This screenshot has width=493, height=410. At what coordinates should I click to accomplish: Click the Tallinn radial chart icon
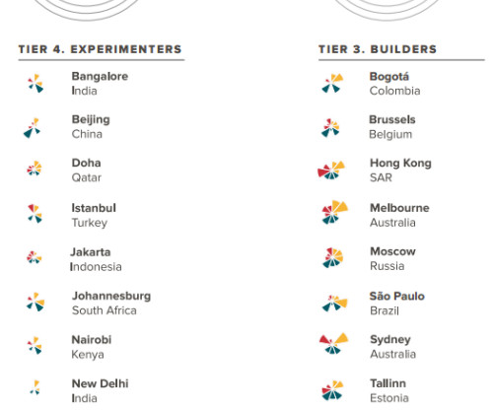pos(332,390)
